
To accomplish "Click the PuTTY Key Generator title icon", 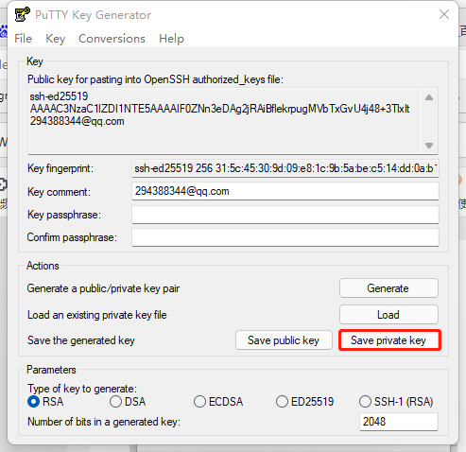I will point(22,14).
